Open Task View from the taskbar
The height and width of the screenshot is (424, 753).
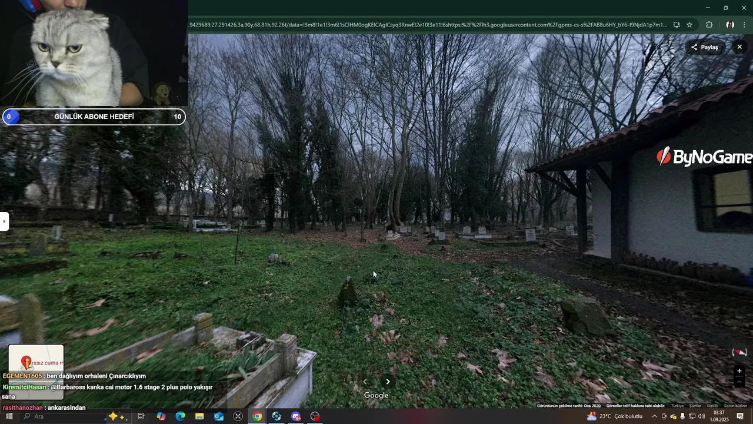coord(141,416)
